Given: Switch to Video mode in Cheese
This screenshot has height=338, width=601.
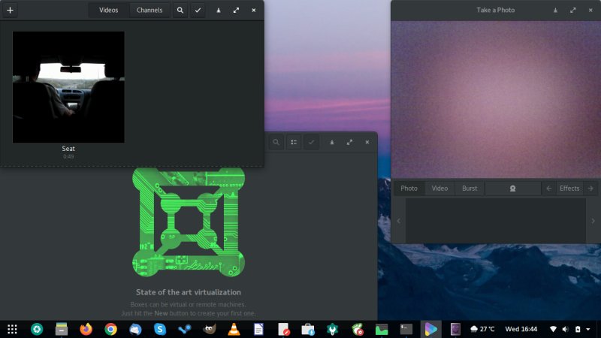Looking at the screenshot, I should (x=439, y=189).
